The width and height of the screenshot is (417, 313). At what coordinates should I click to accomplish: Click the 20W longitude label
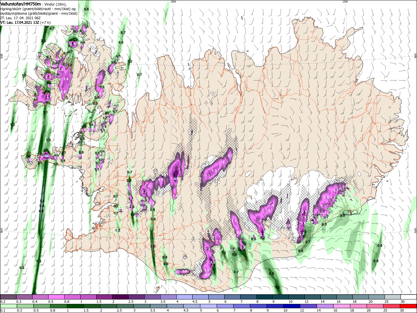[x=173, y=2]
